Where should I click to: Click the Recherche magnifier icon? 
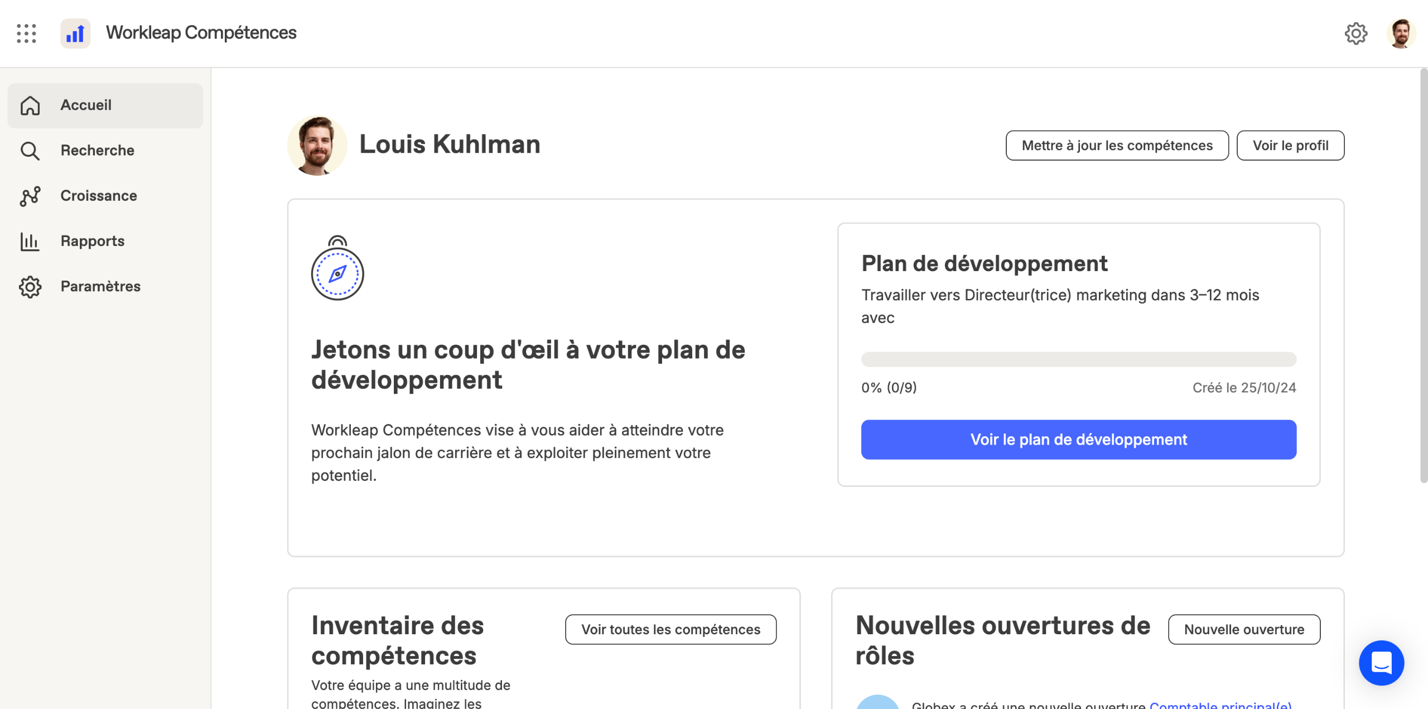(30, 151)
